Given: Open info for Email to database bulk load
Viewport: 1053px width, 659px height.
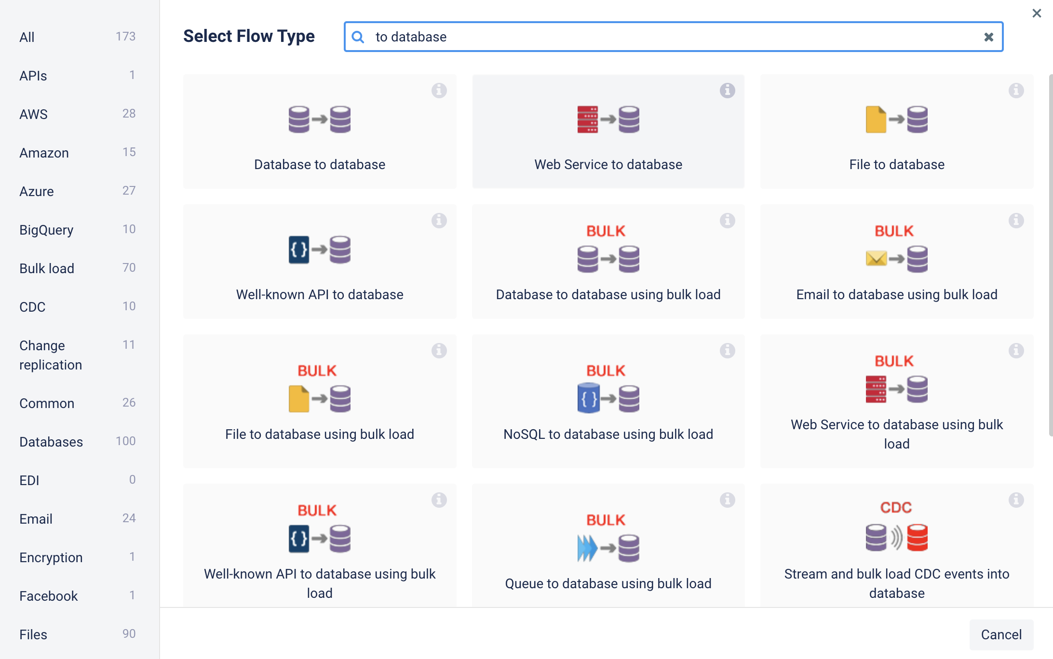Looking at the screenshot, I should point(1016,221).
